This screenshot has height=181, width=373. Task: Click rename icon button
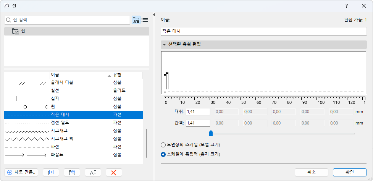click(93, 173)
